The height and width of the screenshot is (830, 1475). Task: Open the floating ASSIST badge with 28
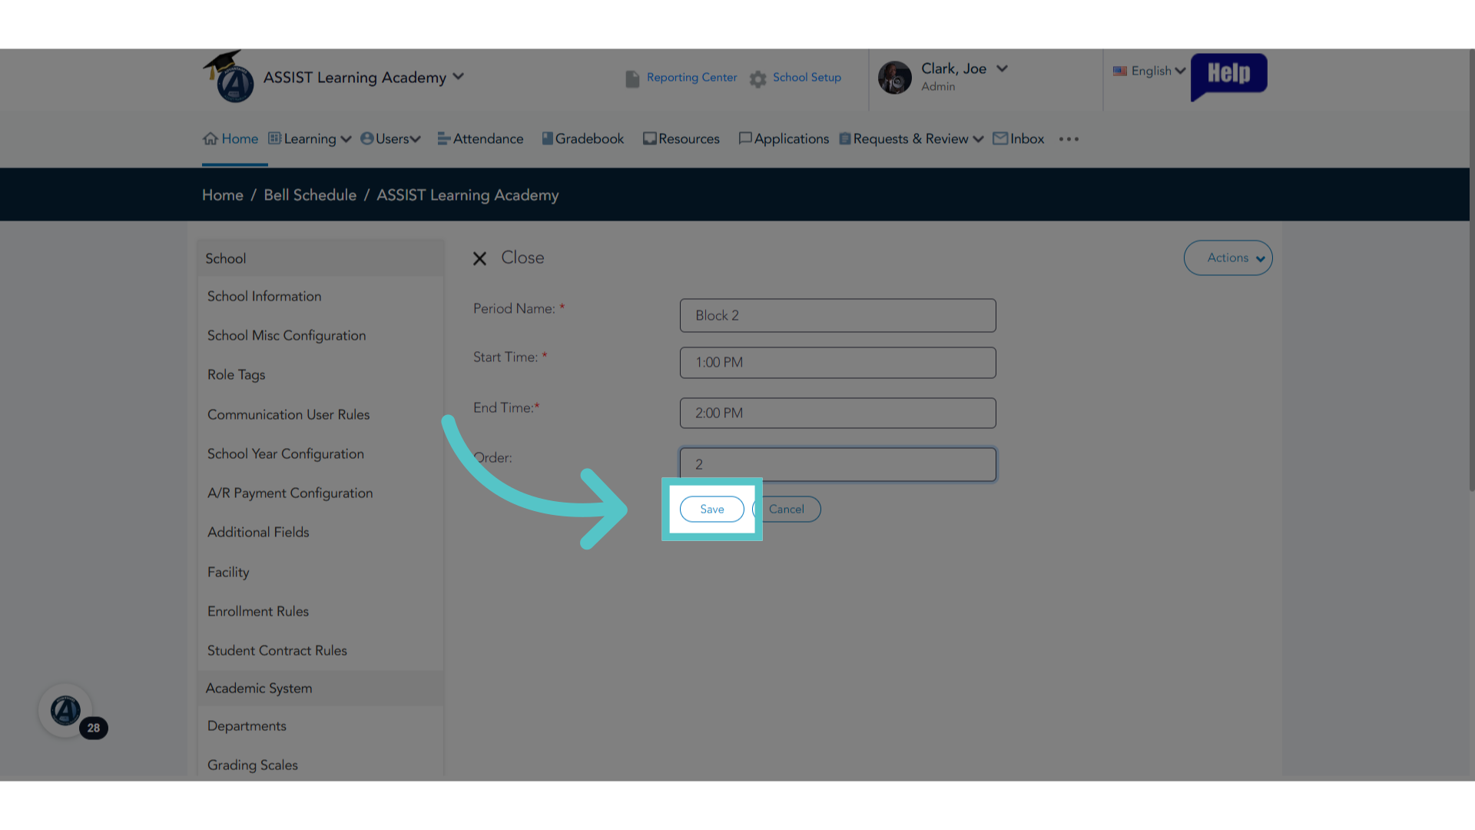click(x=66, y=711)
